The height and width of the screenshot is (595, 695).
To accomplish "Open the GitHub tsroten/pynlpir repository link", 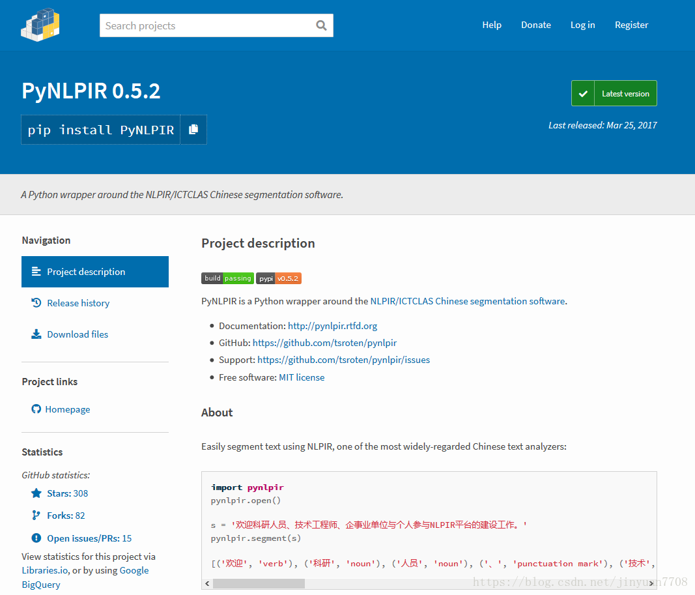I will [x=324, y=343].
